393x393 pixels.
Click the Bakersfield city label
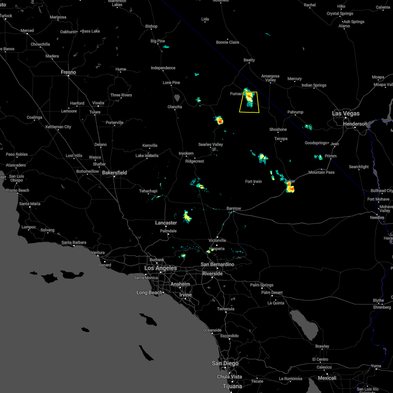coord(114,173)
